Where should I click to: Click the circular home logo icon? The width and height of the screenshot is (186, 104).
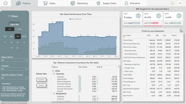coord(5,3)
